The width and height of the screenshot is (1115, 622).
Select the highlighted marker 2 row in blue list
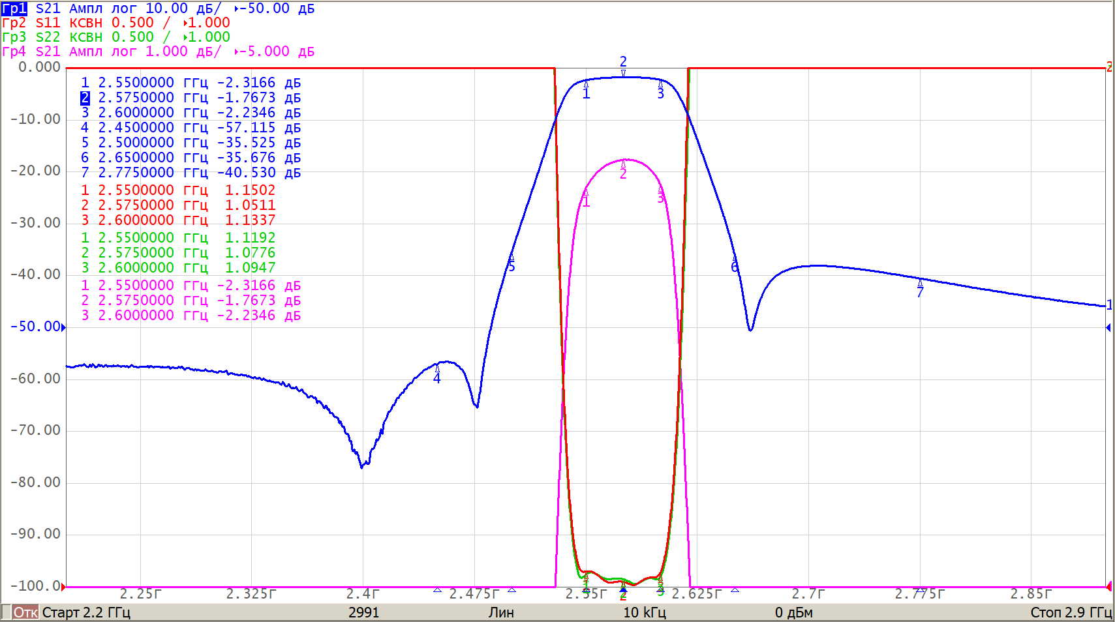(x=85, y=98)
